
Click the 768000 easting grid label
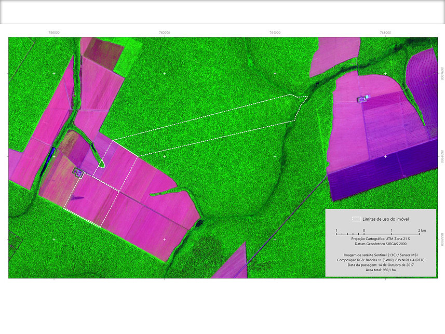tap(385, 32)
